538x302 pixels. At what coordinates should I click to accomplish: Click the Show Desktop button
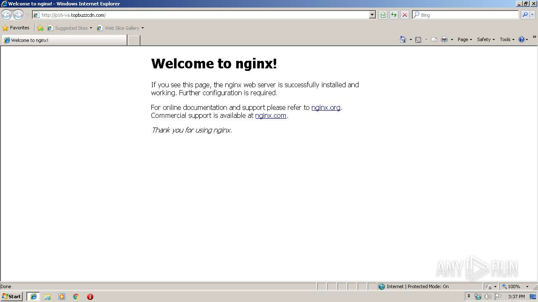pos(533,297)
